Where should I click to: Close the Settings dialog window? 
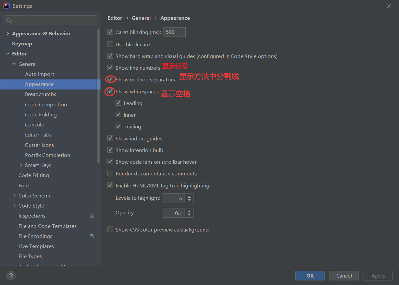[x=389, y=6]
